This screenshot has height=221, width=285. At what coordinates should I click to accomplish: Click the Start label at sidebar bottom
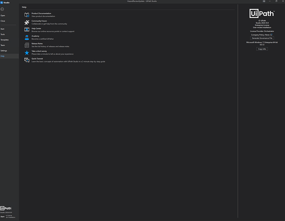click(2, 217)
